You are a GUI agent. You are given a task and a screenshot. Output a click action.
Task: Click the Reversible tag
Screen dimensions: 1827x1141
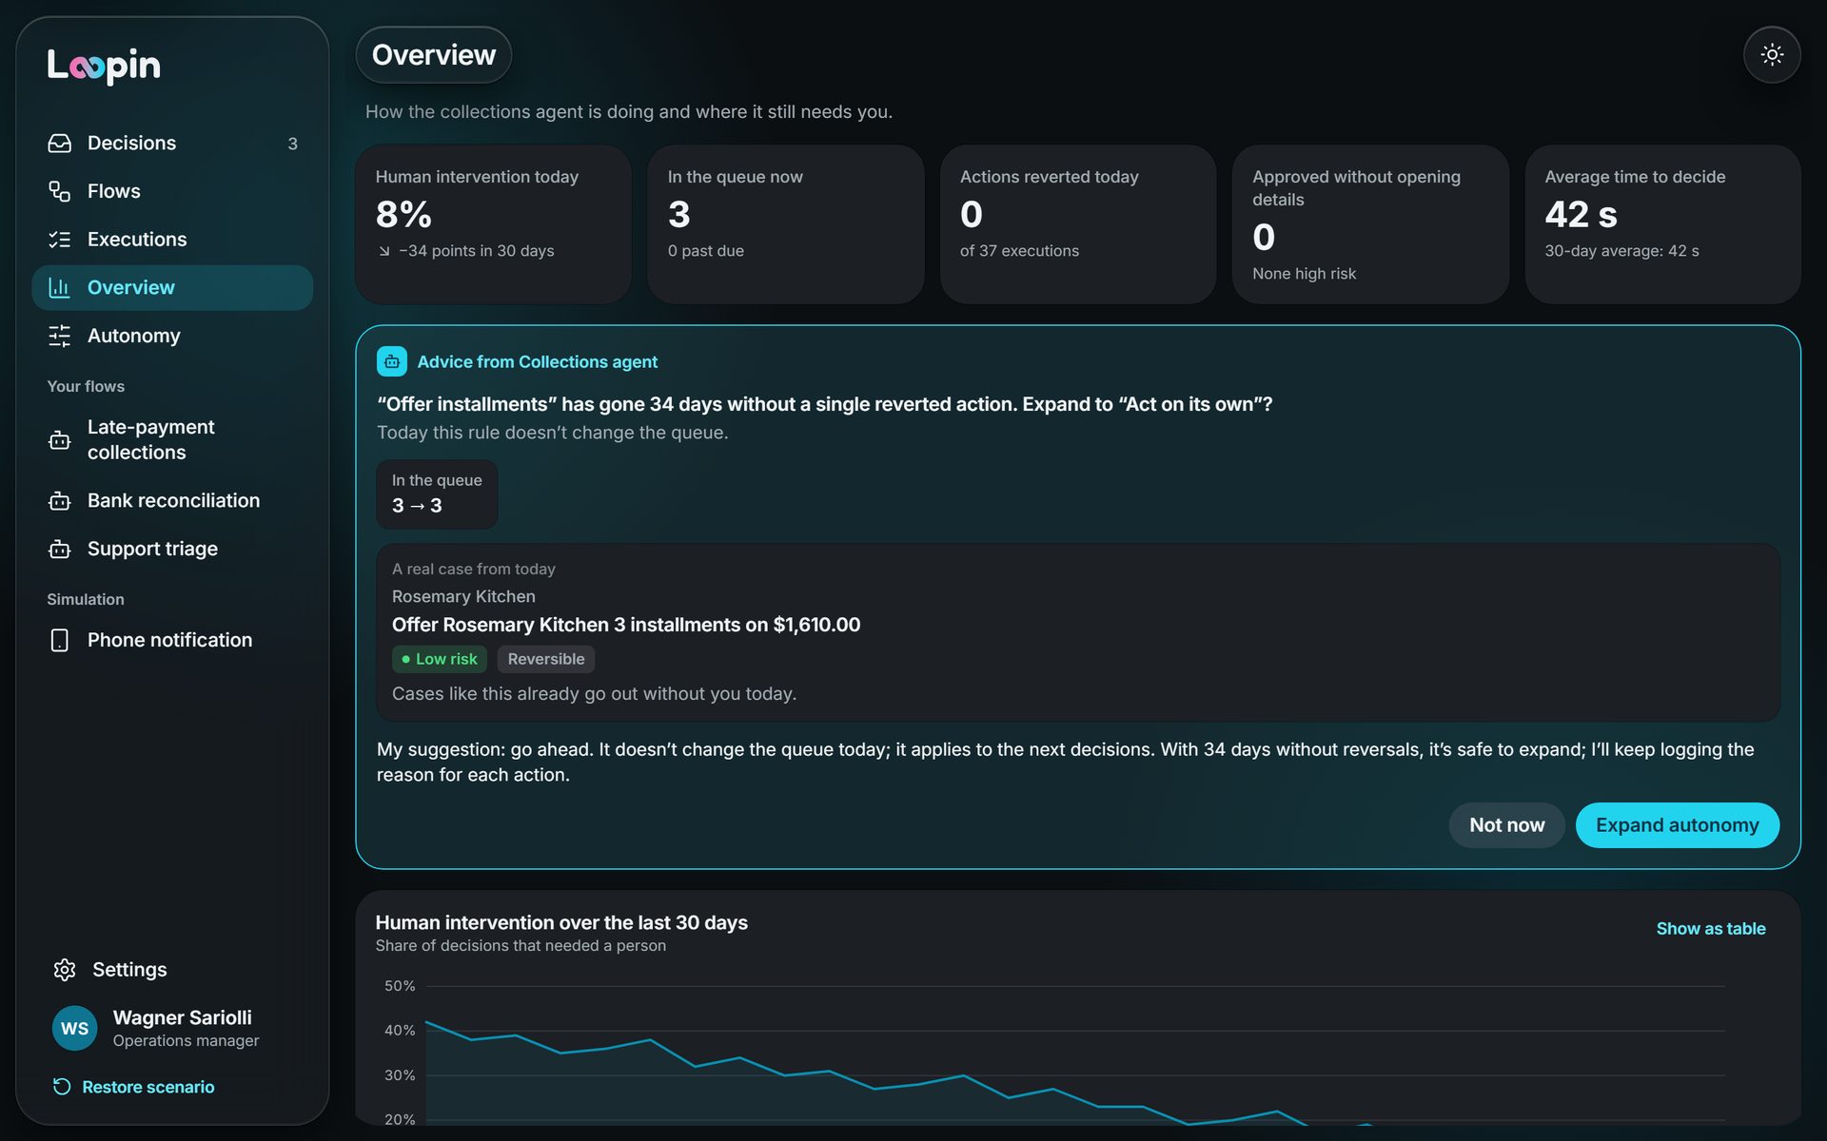coord(546,659)
